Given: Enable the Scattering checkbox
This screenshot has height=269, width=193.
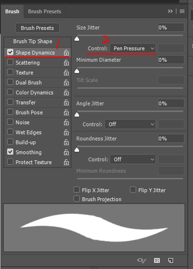Looking at the screenshot, I should click(x=10, y=62).
